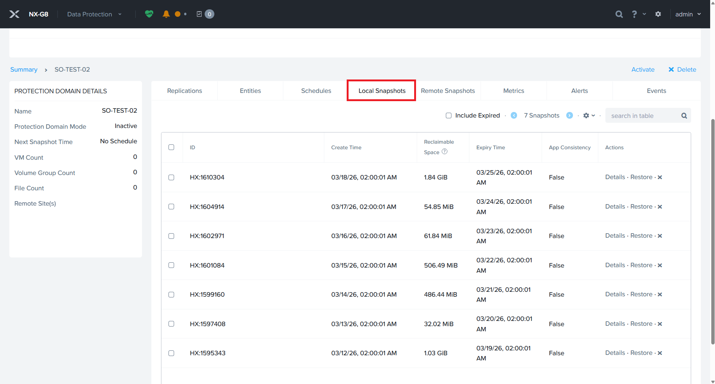
Task: Go to next snapshots page arrow
Action: point(569,116)
